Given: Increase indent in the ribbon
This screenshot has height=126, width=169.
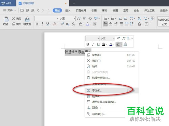Looking at the screenshot, I should 126,18.
